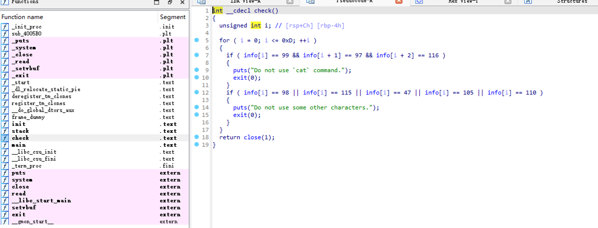598x228 pixels.
Task: Click the function icon beside _term_proc
Action: (5, 166)
